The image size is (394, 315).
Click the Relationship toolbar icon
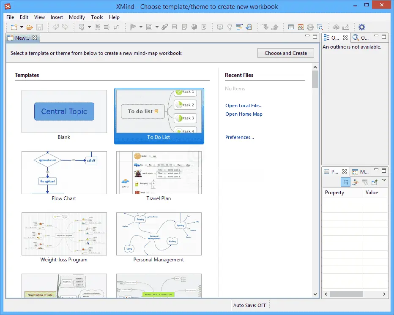[x=117, y=27]
